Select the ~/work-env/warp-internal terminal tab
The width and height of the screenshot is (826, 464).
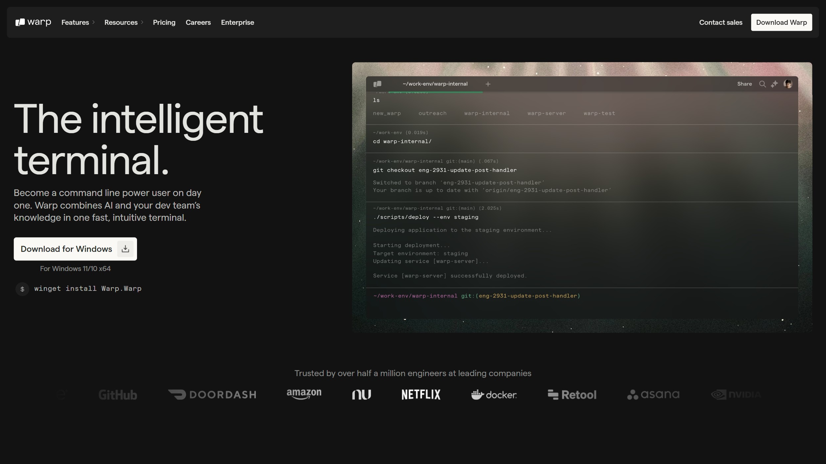435,84
